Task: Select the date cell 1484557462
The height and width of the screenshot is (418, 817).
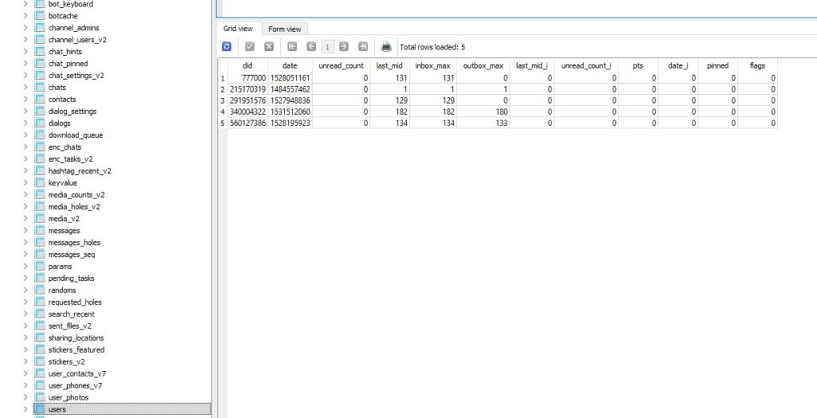Action: (290, 89)
